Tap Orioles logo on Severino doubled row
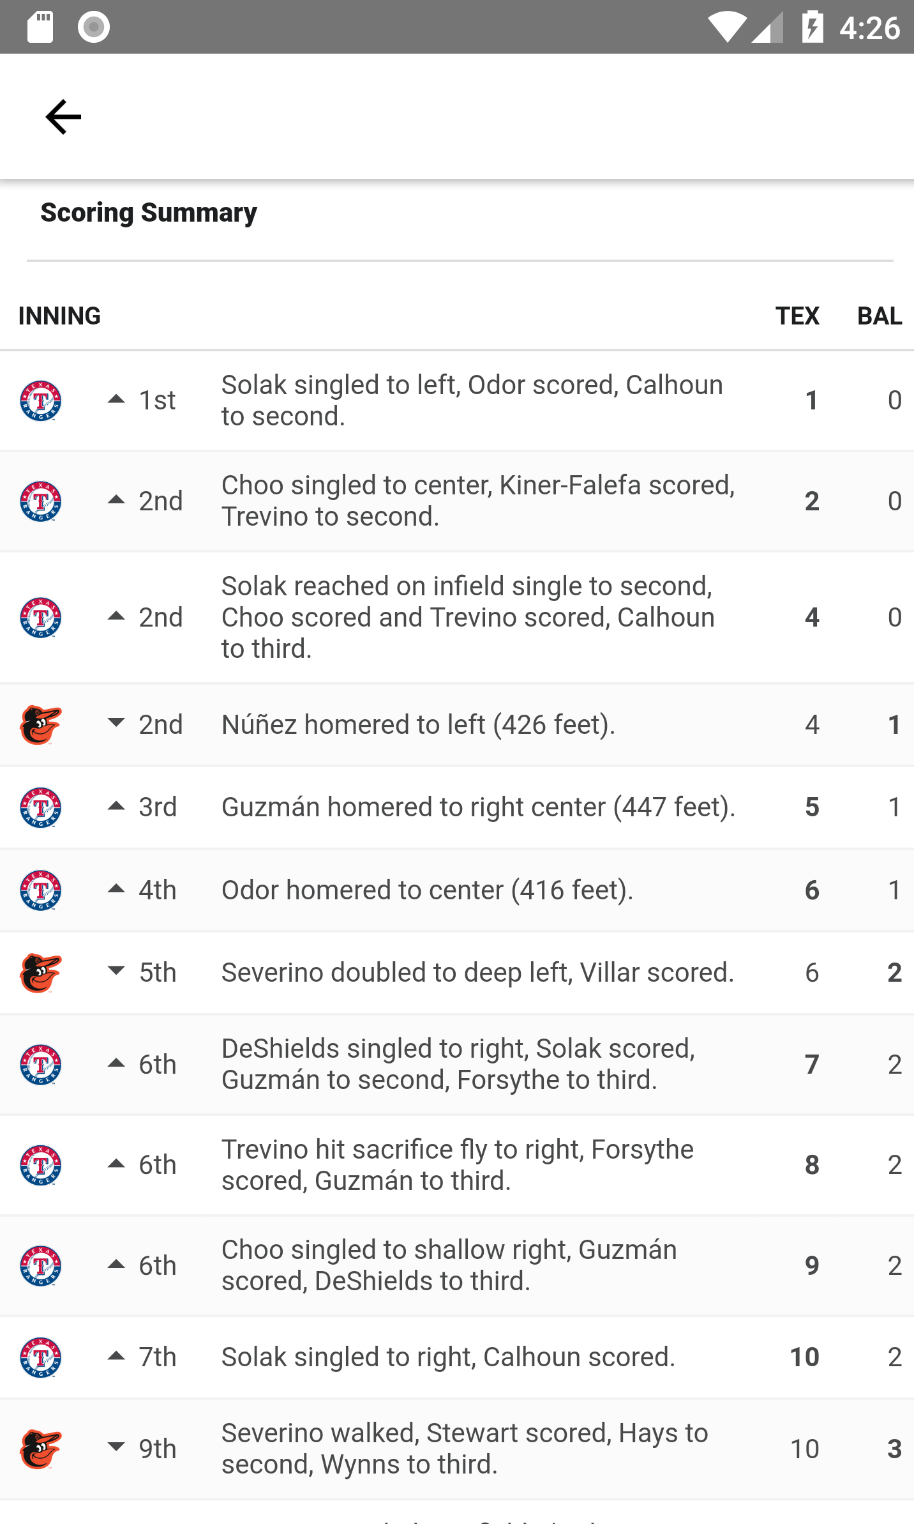Image resolution: width=914 pixels, height=1524 pixels. coord(41,973)
